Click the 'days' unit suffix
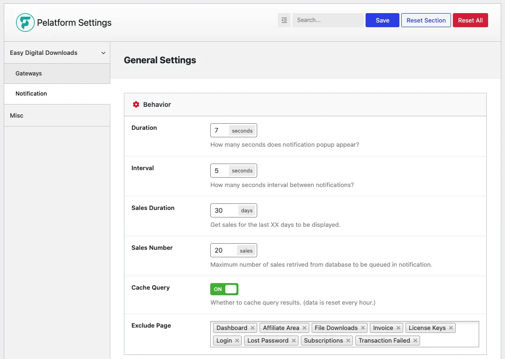Image resolution: width=505 pixels, height=359 pixels. (x=247, y=210)
